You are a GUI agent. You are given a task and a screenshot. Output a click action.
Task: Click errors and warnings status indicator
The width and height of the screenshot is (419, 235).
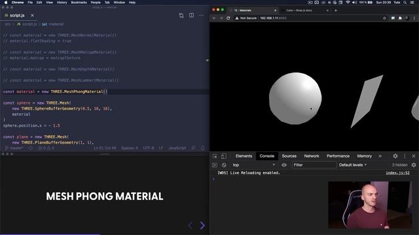[x=46, y=148]
